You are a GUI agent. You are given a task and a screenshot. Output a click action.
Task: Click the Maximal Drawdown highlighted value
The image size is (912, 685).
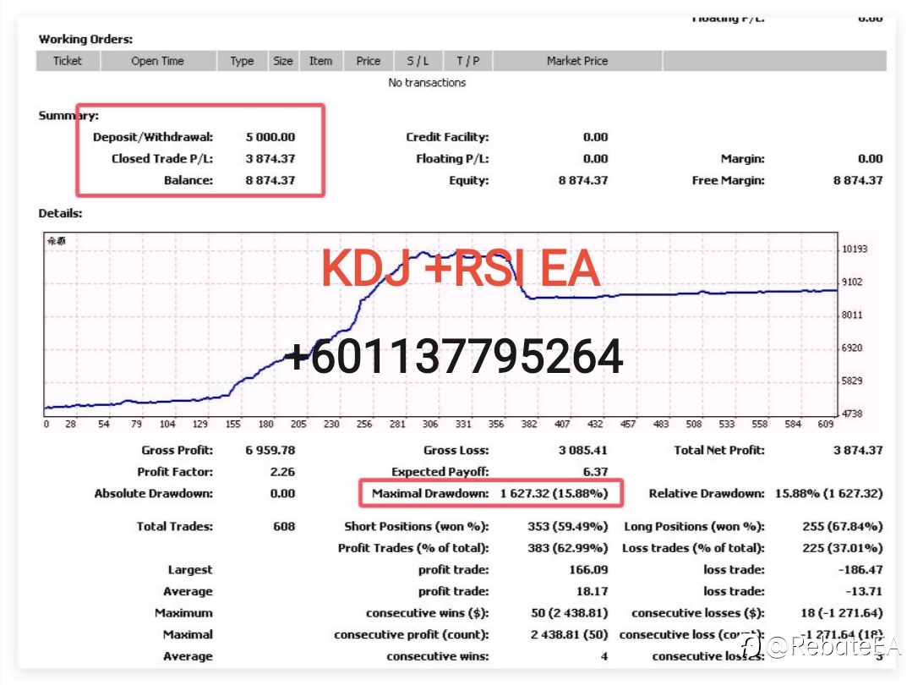(x=554, y=494)
